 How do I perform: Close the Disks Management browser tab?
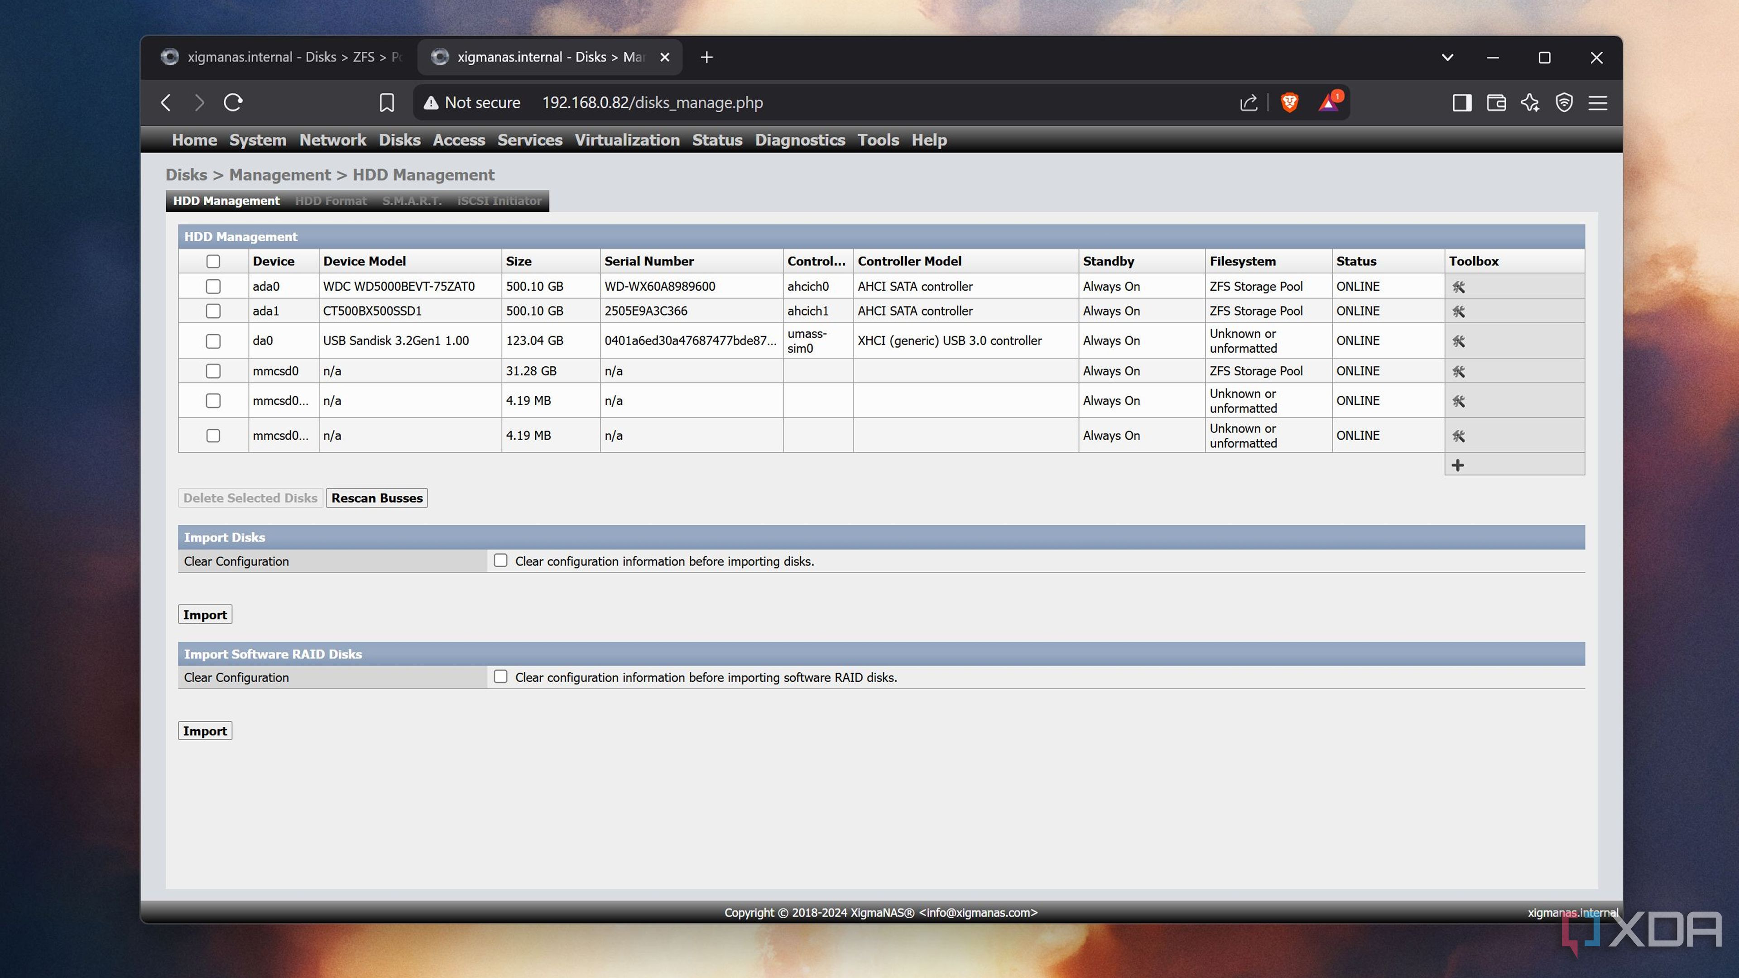(x=665, y=58)
